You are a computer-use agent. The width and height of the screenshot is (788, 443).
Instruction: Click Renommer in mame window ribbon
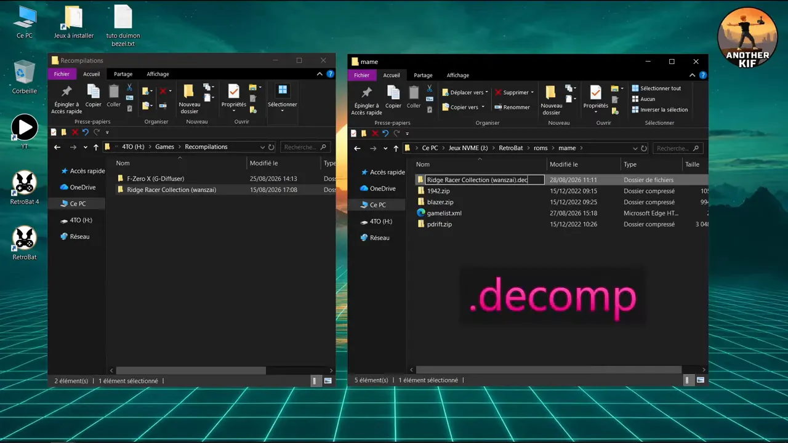point(512,107)
